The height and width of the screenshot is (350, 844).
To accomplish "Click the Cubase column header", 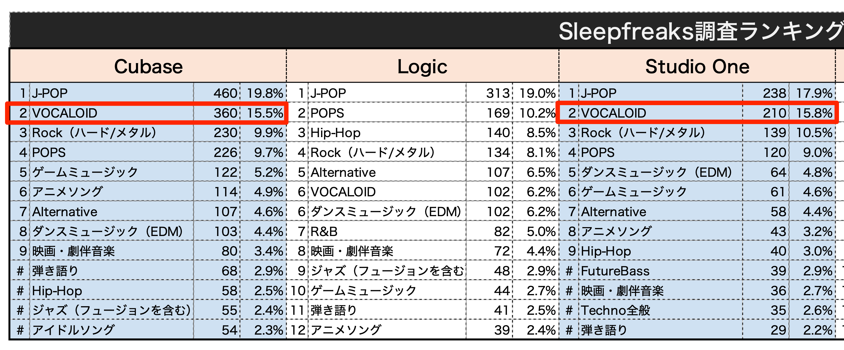I will [148, 66].
